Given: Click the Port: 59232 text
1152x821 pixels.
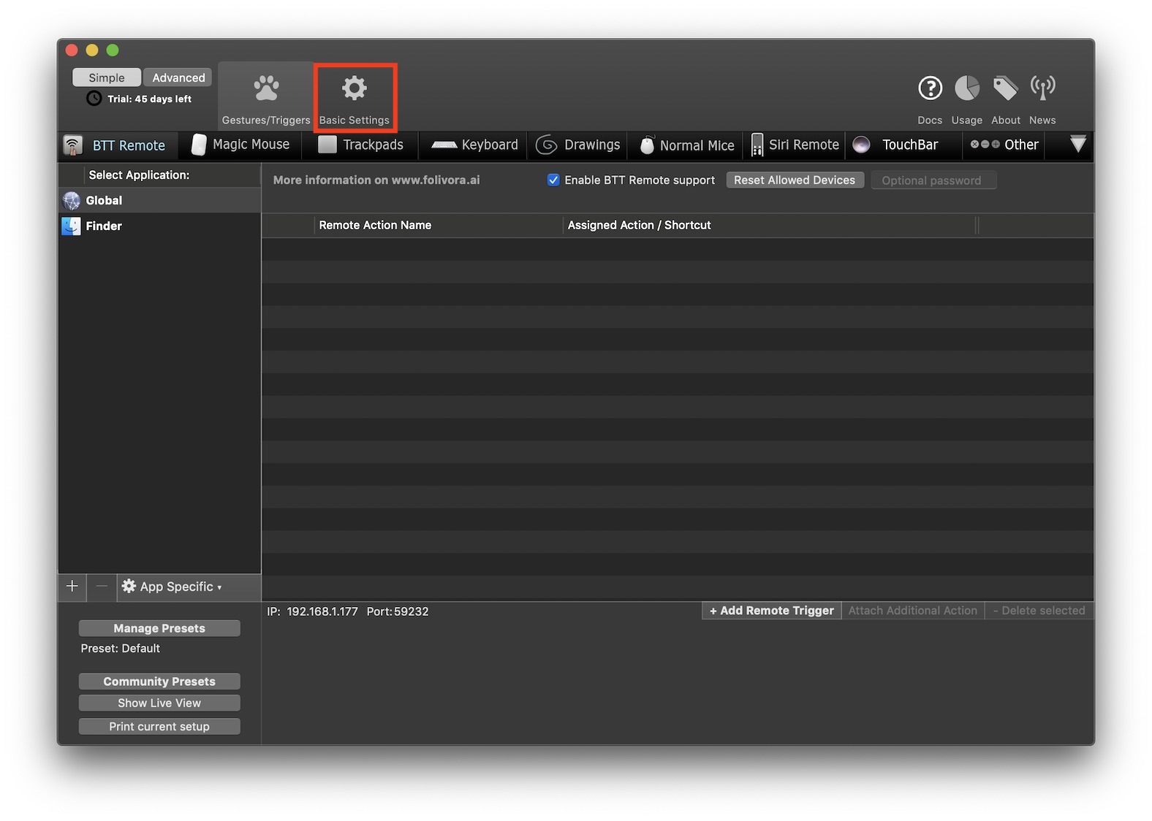Looking at the screenshot, I should coord(398,611).
